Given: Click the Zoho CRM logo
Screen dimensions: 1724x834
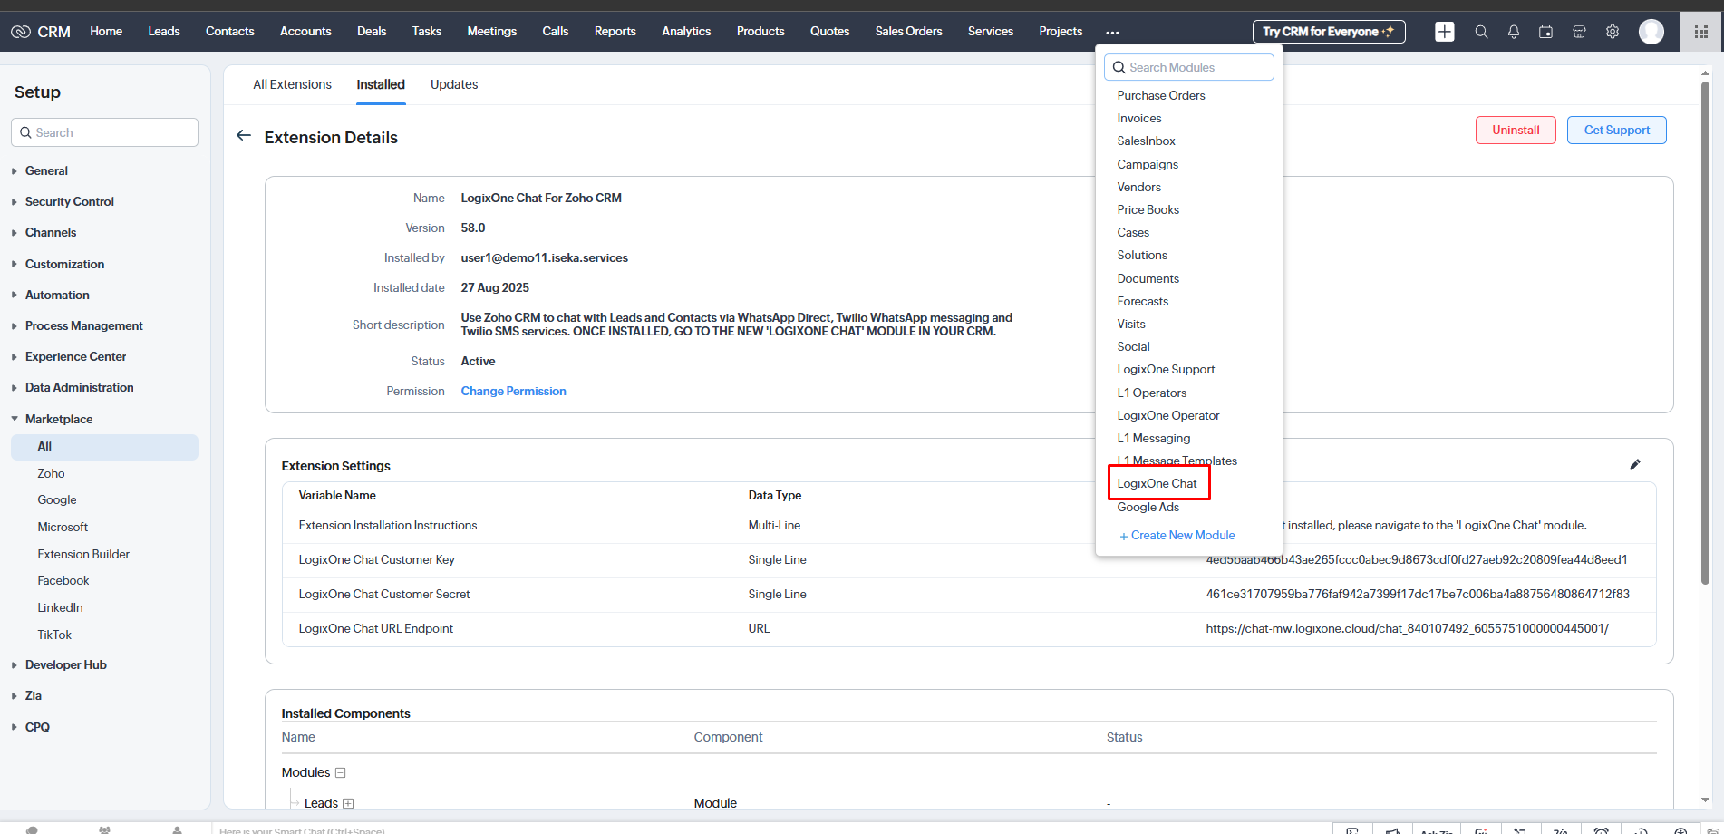Looking at the screenshot, I should [41, 32].
